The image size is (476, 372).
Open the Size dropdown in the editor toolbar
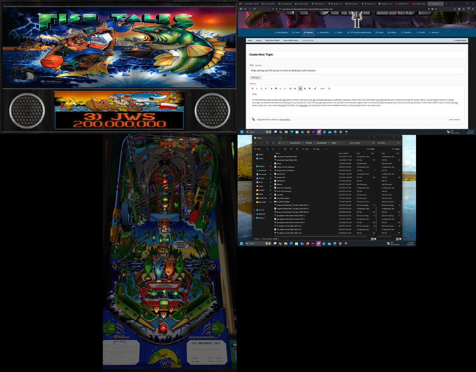pos(323,89)
